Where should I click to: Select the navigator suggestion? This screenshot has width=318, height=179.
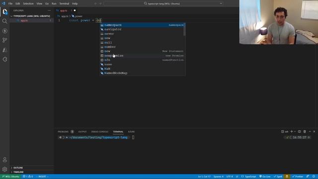coord(142,29)
